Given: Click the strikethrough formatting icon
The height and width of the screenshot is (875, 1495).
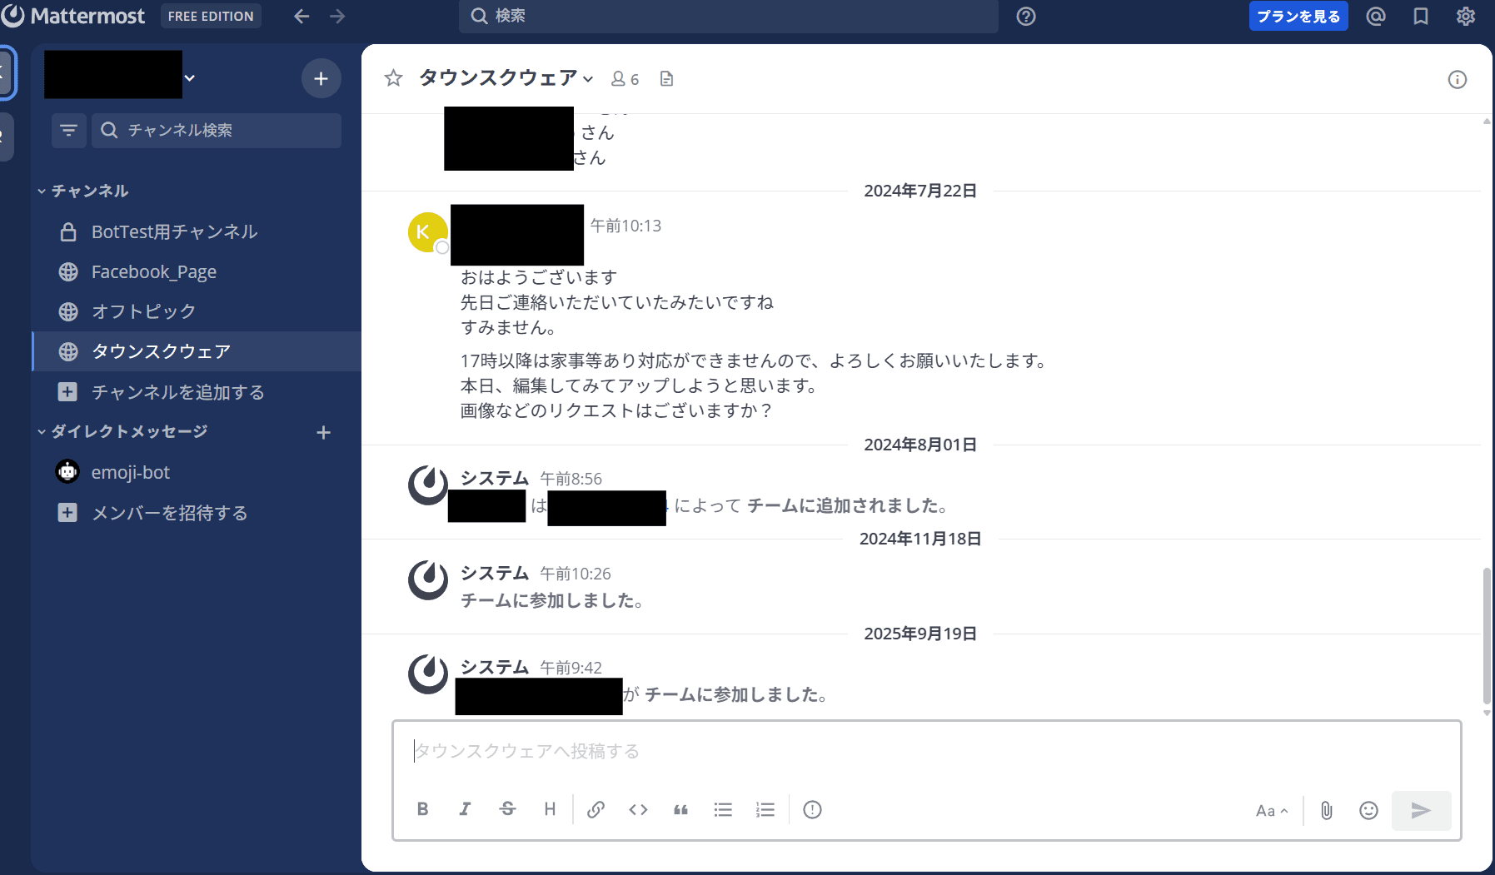Looking at the screenshot, I should 507,809.
